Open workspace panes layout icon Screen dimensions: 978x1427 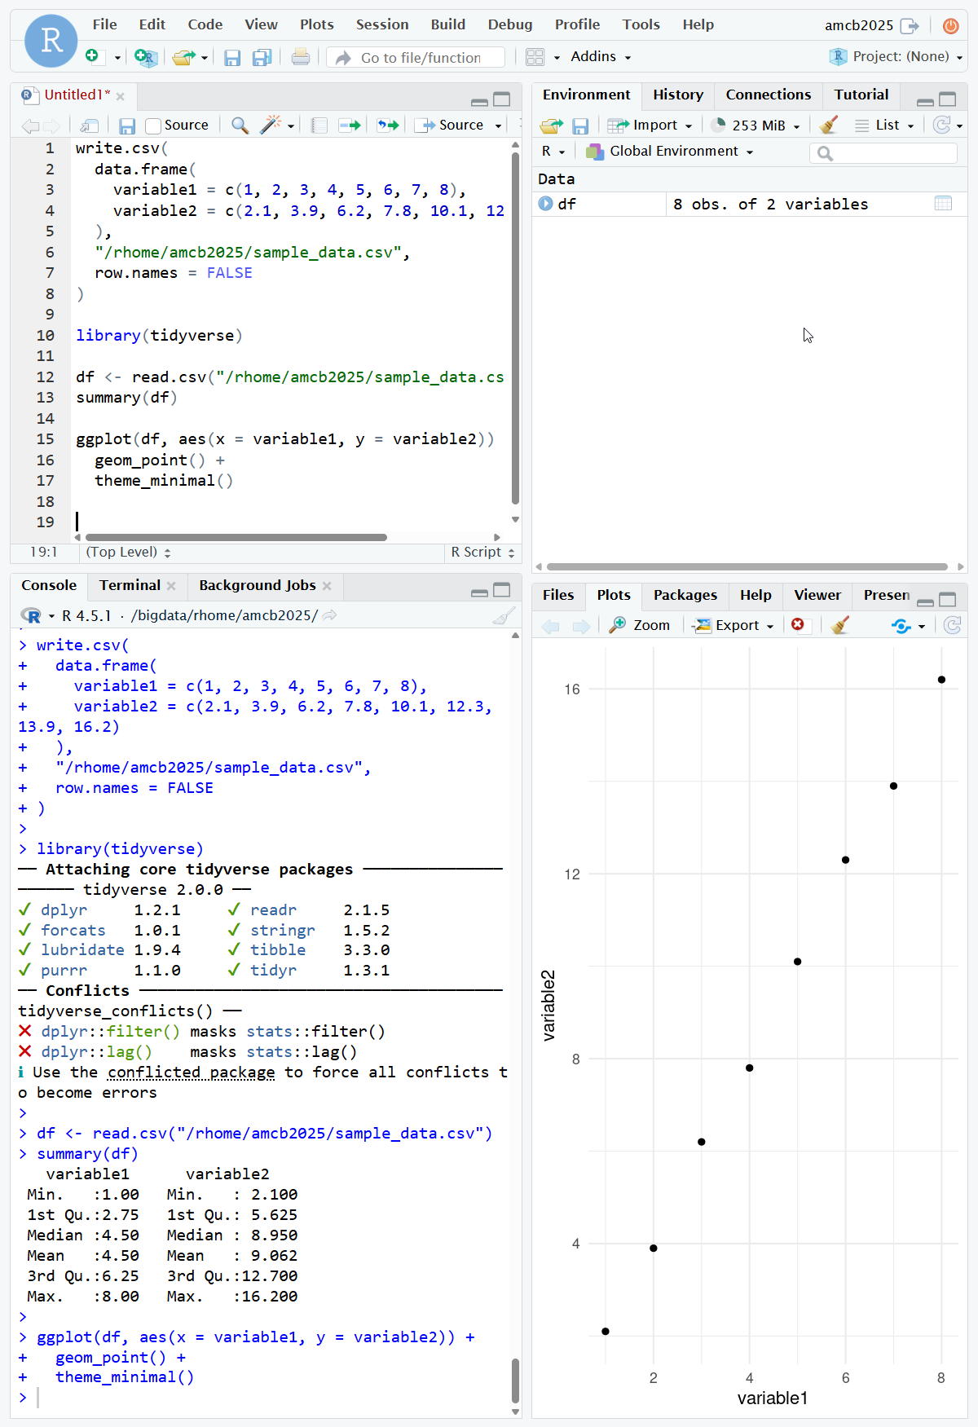click(535, 57)
